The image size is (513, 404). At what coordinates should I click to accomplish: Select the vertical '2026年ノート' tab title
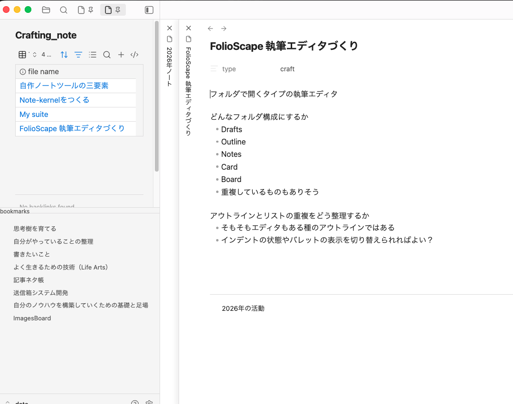click(170, 67)
